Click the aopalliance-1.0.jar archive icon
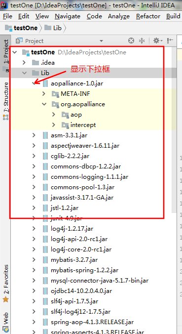 (45, 83)
